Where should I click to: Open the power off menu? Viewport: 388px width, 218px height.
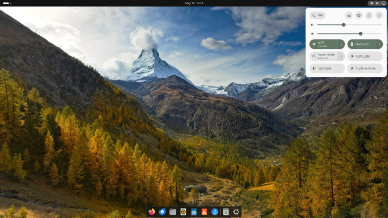(x=379, y=15)
